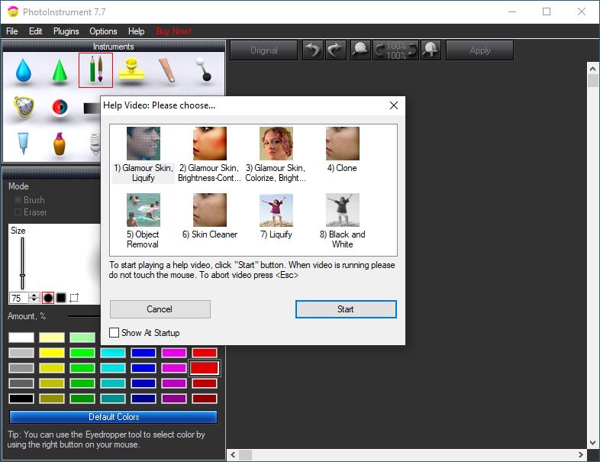Pick the white color swatch
The width and height of the screenshot is (600, 462).
coord(21,338)
